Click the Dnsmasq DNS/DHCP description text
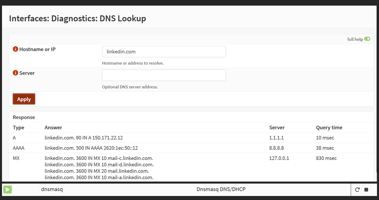Image resolution: width=379 pixels, height=200 pixels. [221, 189]
